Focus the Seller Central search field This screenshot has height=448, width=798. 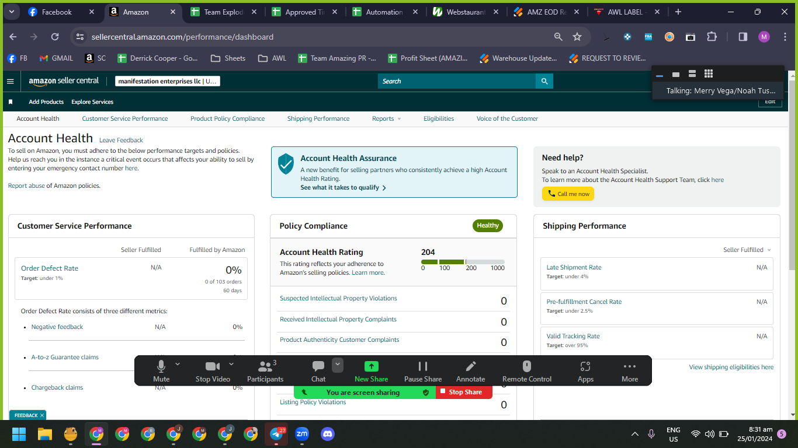pyautogui.click(x=457, y=81)
